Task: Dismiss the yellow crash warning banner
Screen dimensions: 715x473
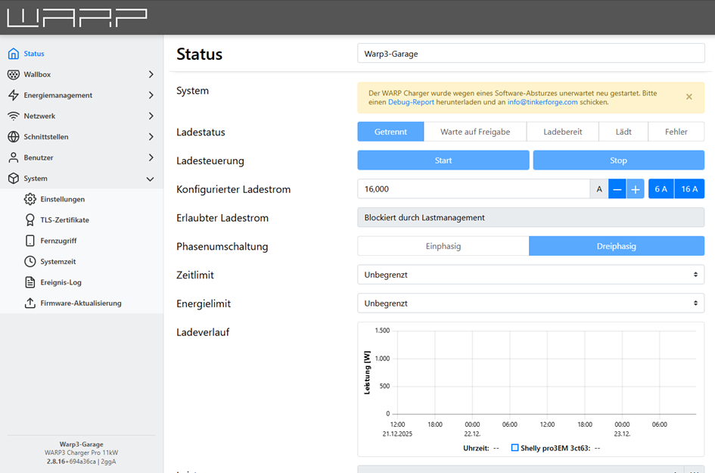Action: (x=689, y=97)
